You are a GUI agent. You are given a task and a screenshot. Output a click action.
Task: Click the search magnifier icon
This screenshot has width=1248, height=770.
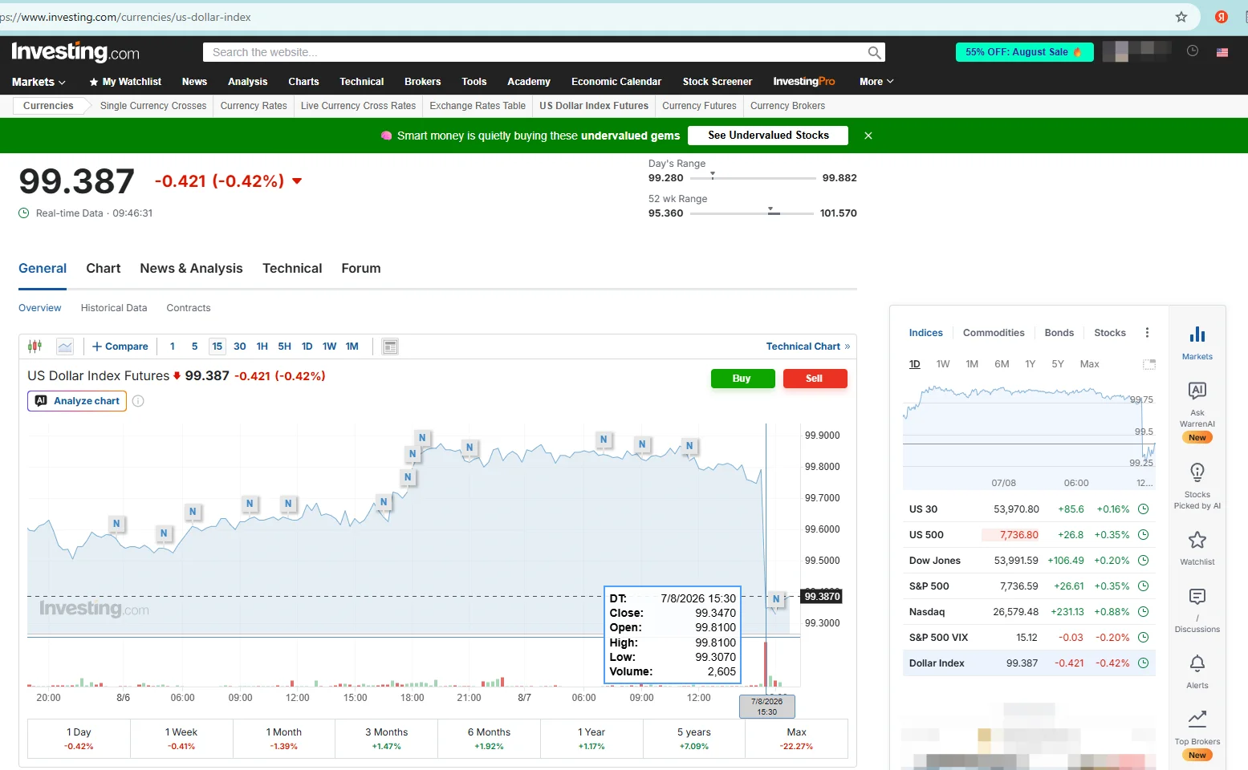pos(874,53)
